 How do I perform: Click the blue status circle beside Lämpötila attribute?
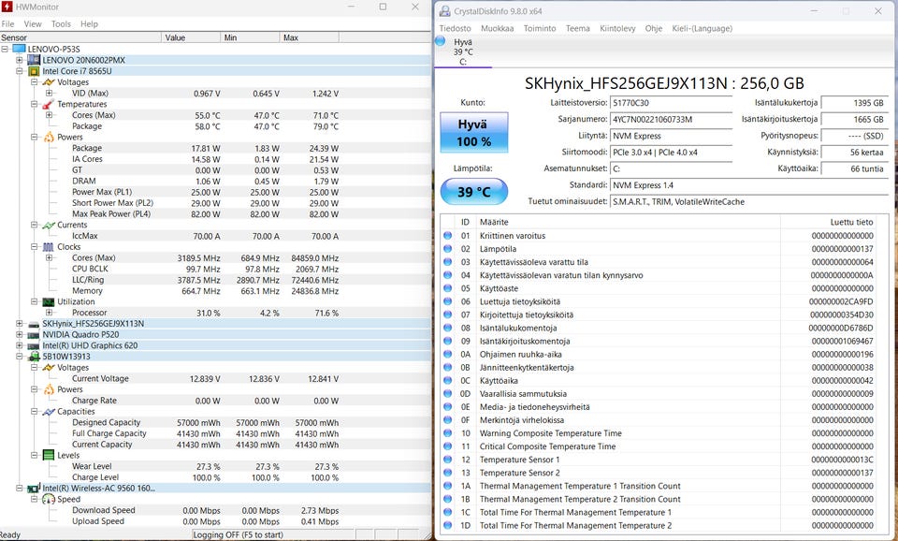pyautogui.click(x=448, y=250)
